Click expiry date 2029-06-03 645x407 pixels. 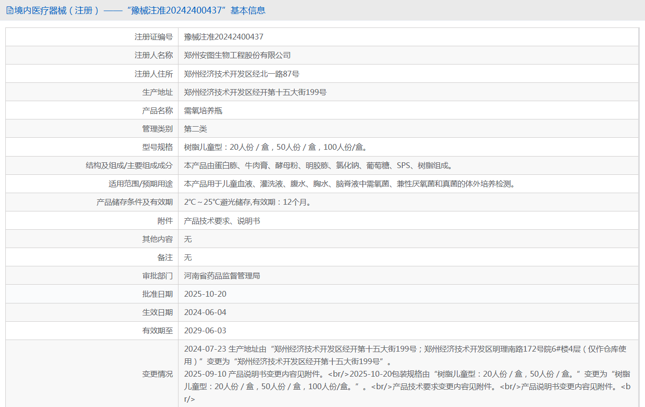(205, 330)
